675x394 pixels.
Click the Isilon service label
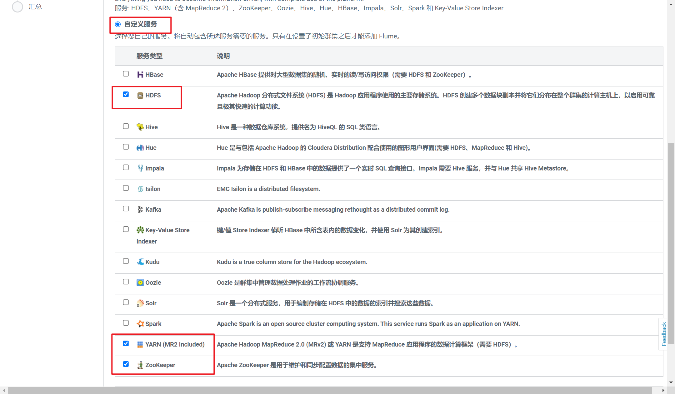click(x=153, y=189)
